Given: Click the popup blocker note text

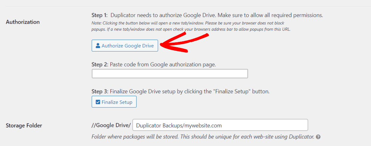Looking at the screenshot, I should point(191,26).
